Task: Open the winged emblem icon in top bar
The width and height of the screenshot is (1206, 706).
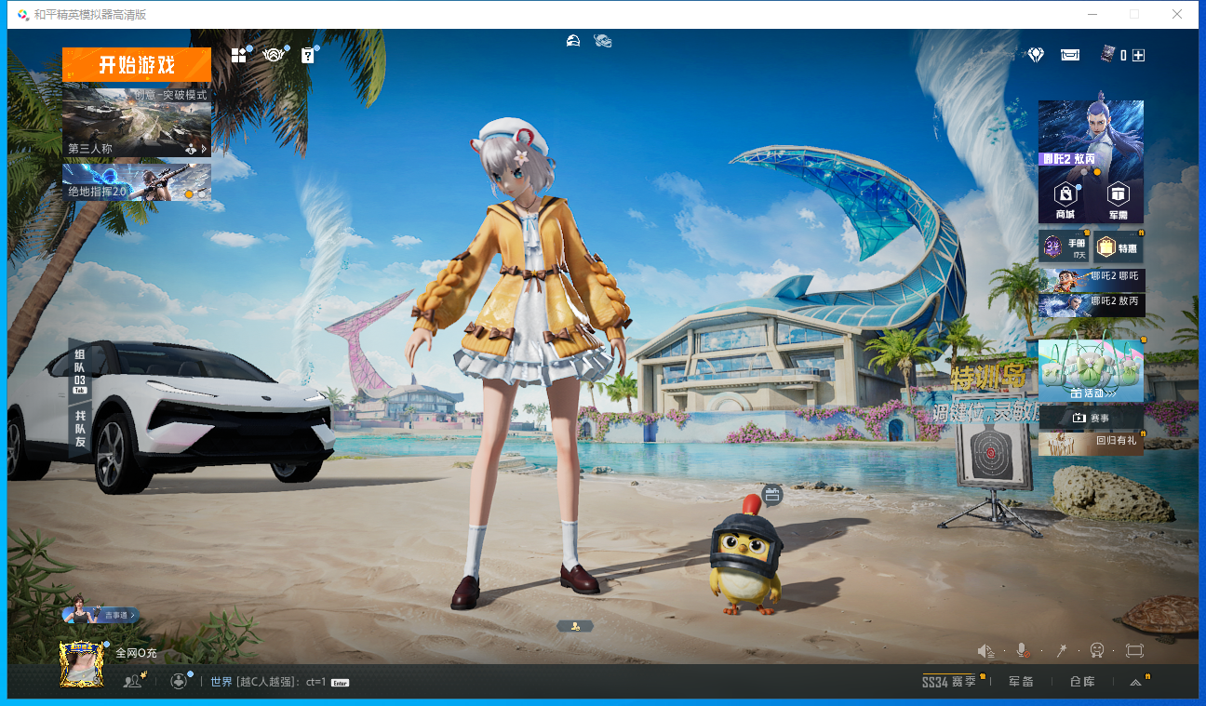Action: point(273,56)
